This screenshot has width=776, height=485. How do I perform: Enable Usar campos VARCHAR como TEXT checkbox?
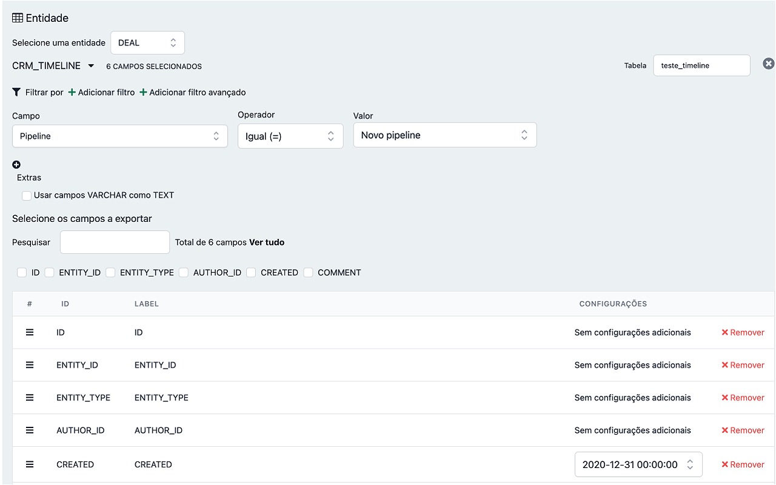27,196
